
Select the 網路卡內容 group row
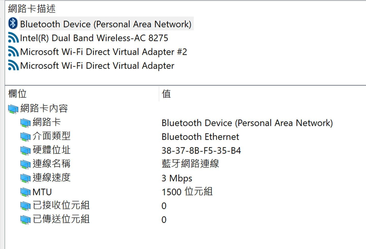44,108
